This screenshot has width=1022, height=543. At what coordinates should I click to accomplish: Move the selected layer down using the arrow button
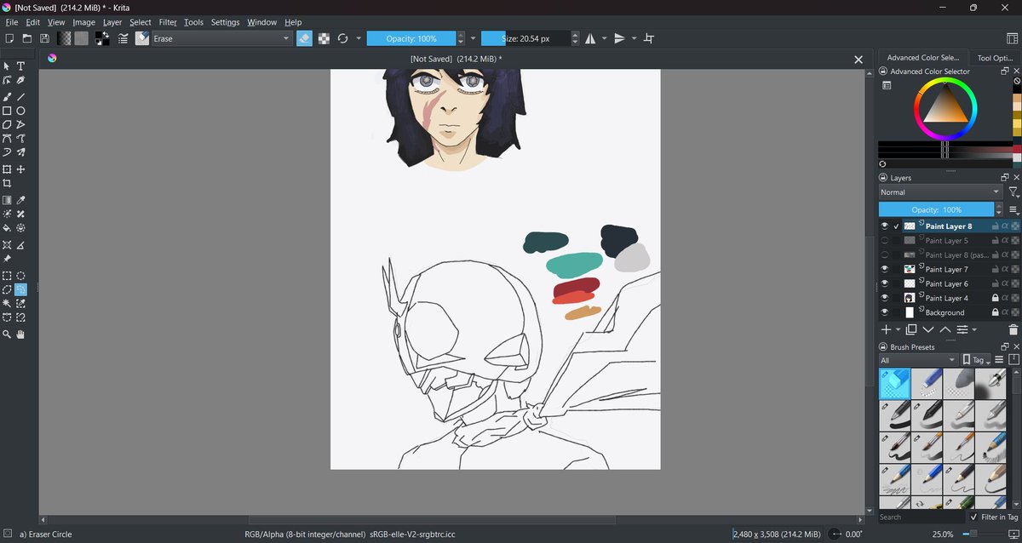pyautogui.click(x=928, y=329)
